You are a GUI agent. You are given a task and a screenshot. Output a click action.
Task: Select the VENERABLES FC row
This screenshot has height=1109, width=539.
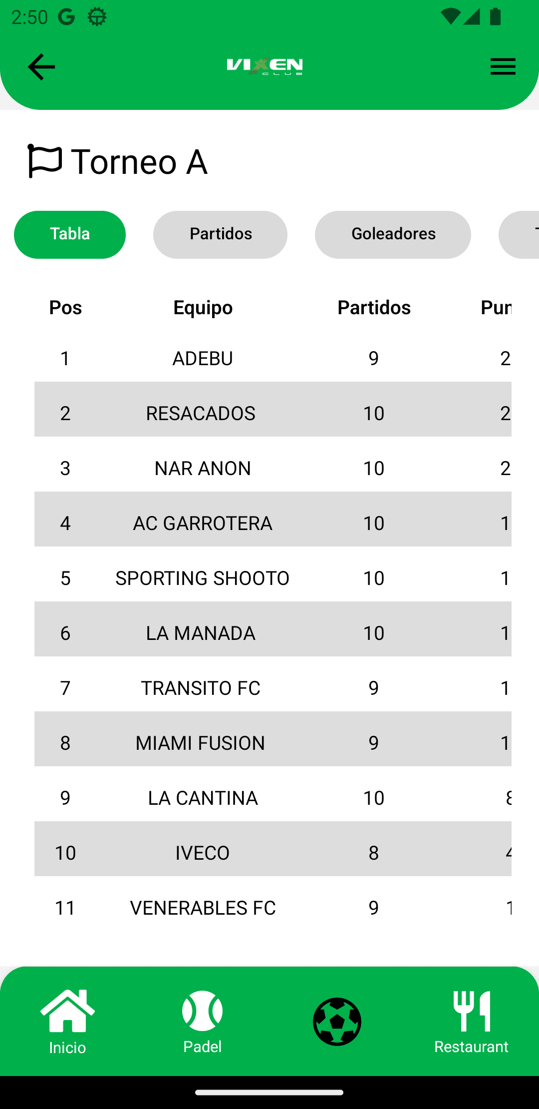point(203,908)
